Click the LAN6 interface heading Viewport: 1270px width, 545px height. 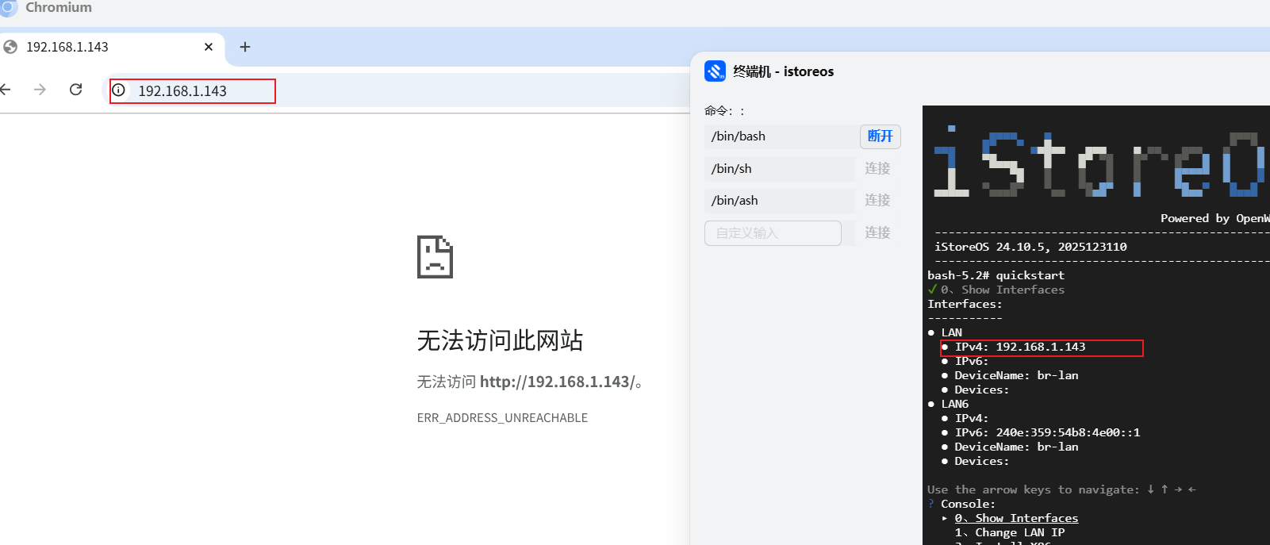pyautogui.click(x=955, y=404)
